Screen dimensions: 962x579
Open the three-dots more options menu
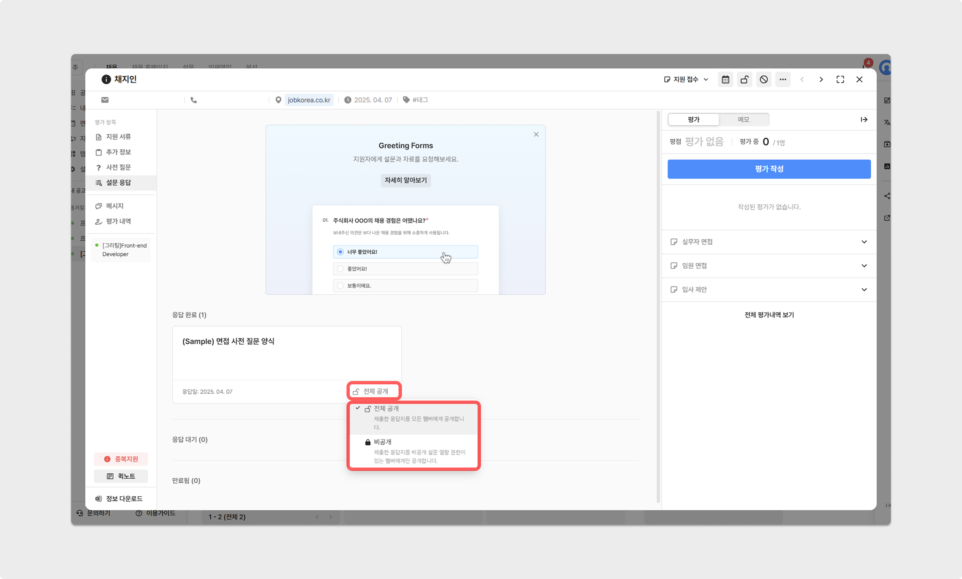tap(783, 79)
